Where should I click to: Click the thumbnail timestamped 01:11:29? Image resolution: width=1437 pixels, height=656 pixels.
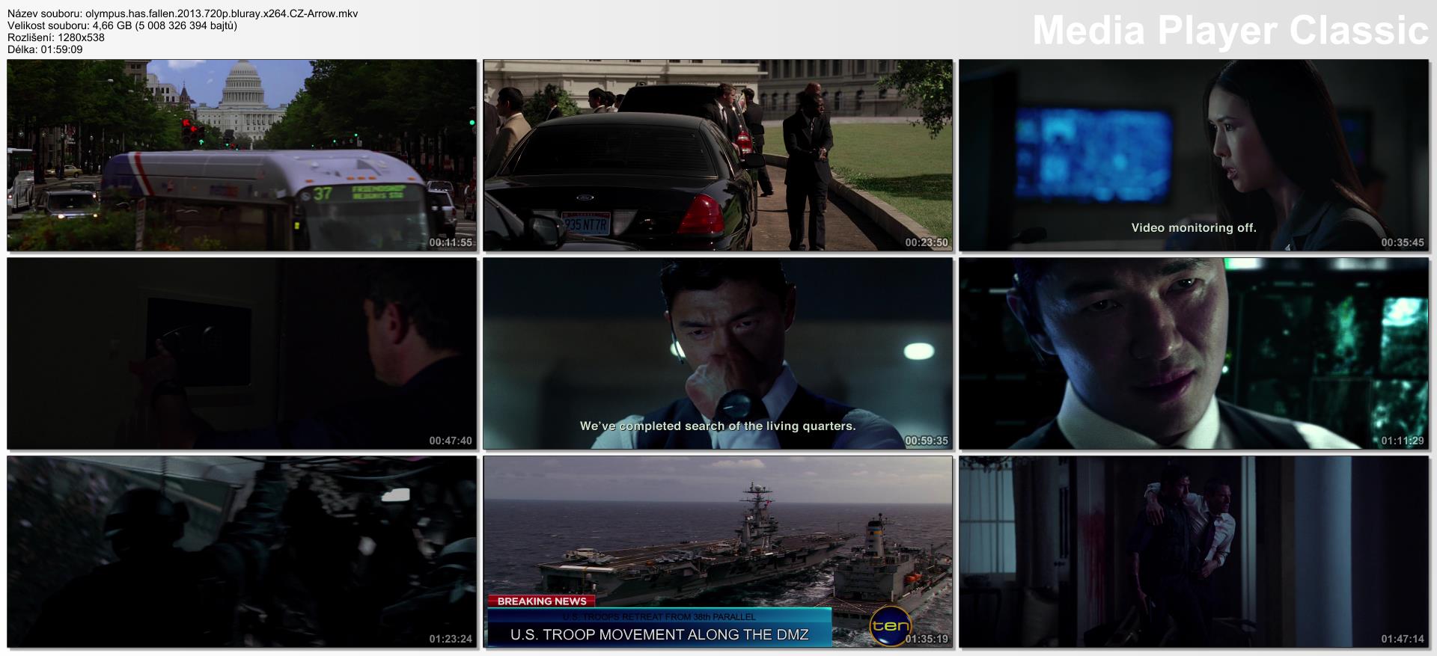(1193, 353)
